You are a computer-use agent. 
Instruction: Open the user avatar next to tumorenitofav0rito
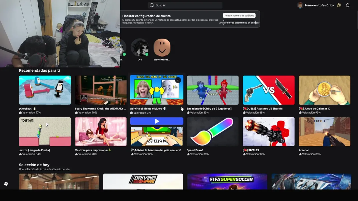[x=300, y=5]
